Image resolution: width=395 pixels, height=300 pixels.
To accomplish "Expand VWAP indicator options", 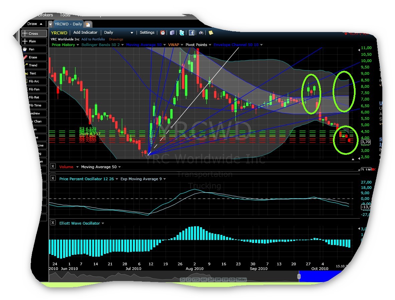I will point(182,45).
